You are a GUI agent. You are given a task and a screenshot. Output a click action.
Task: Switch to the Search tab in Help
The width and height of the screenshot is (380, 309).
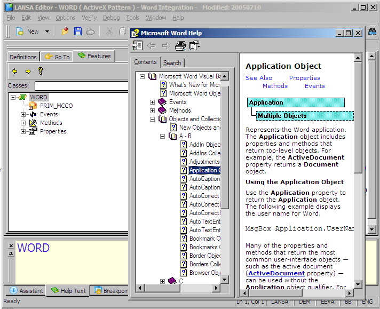tap(172, 62)
